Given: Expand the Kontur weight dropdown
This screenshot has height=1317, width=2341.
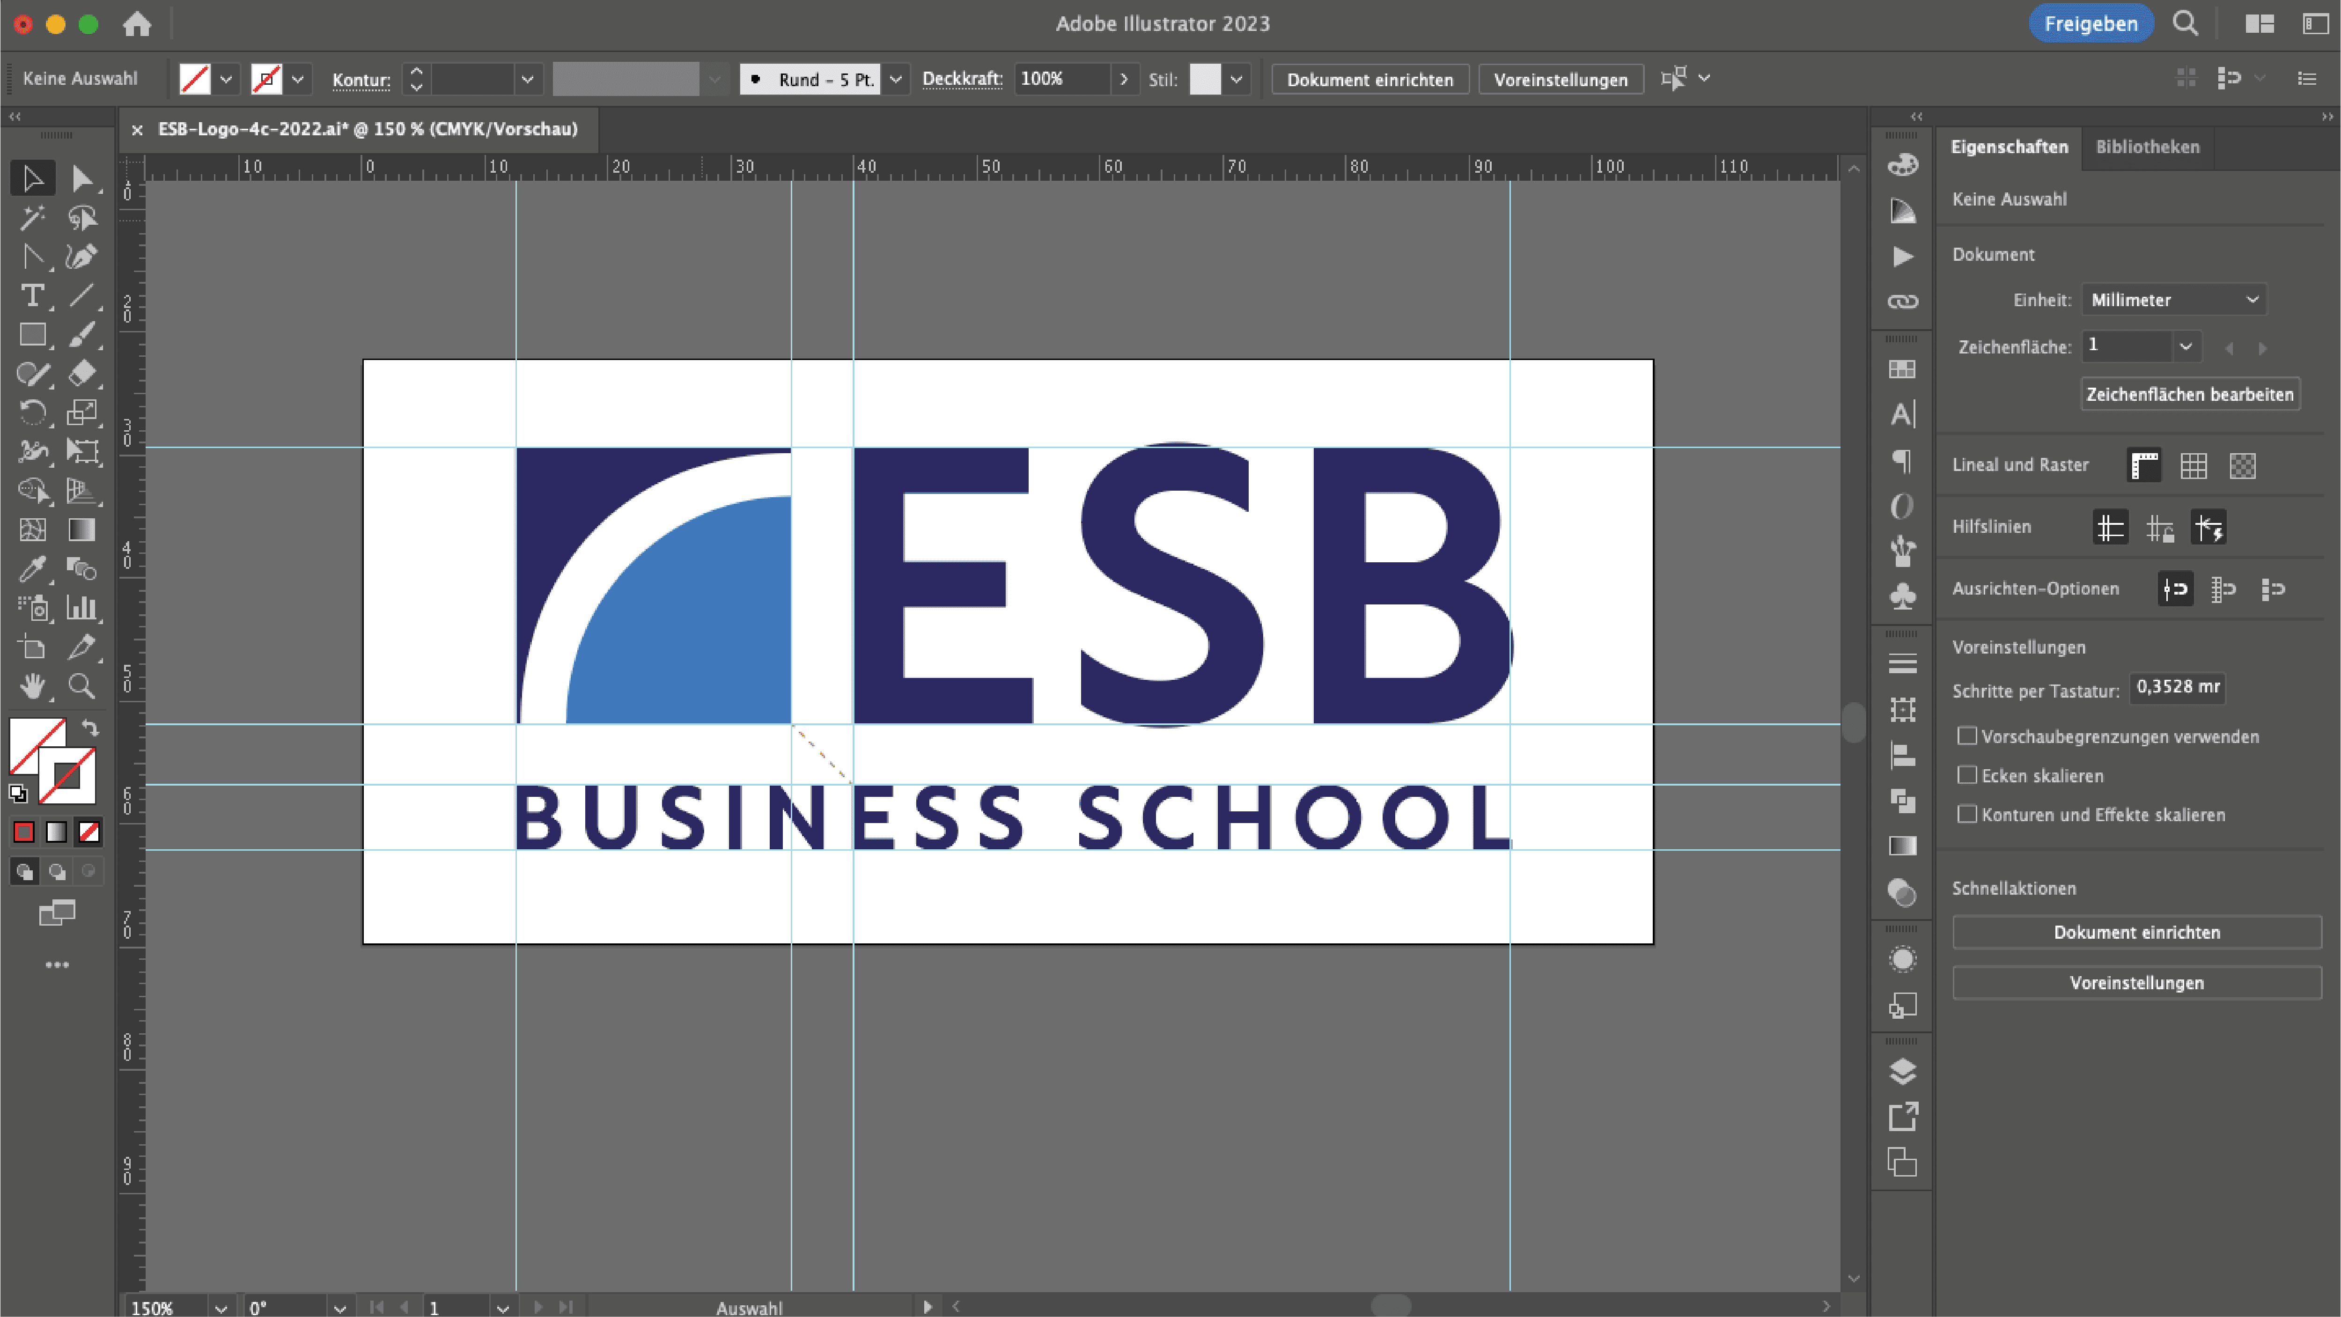Looking at the screenshot, I should point(527,79).
